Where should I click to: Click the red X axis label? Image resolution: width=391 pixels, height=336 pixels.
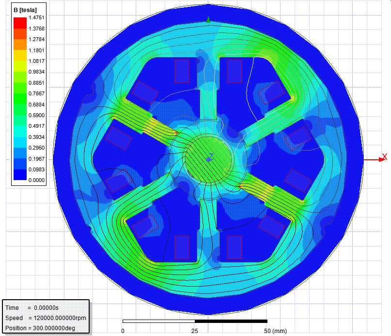click(x=385, y=156)
